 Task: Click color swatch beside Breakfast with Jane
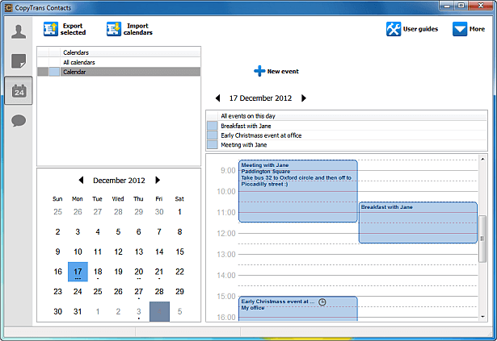coord(212,126)
